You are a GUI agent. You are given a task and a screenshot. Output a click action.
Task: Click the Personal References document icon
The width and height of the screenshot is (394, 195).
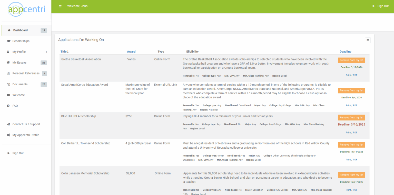click(x=8, y=74)
